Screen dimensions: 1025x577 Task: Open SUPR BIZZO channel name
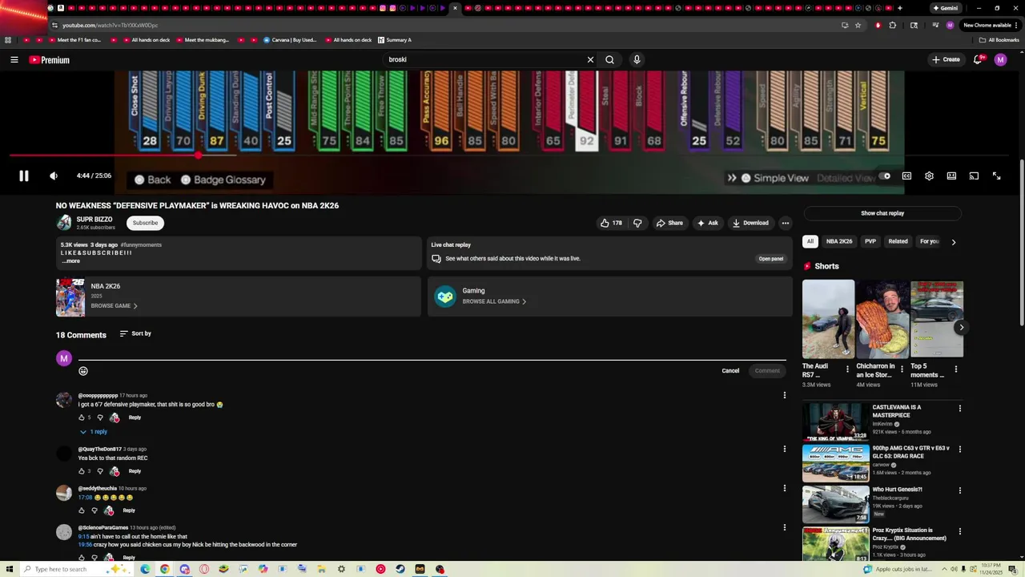[x=94, y=220]
